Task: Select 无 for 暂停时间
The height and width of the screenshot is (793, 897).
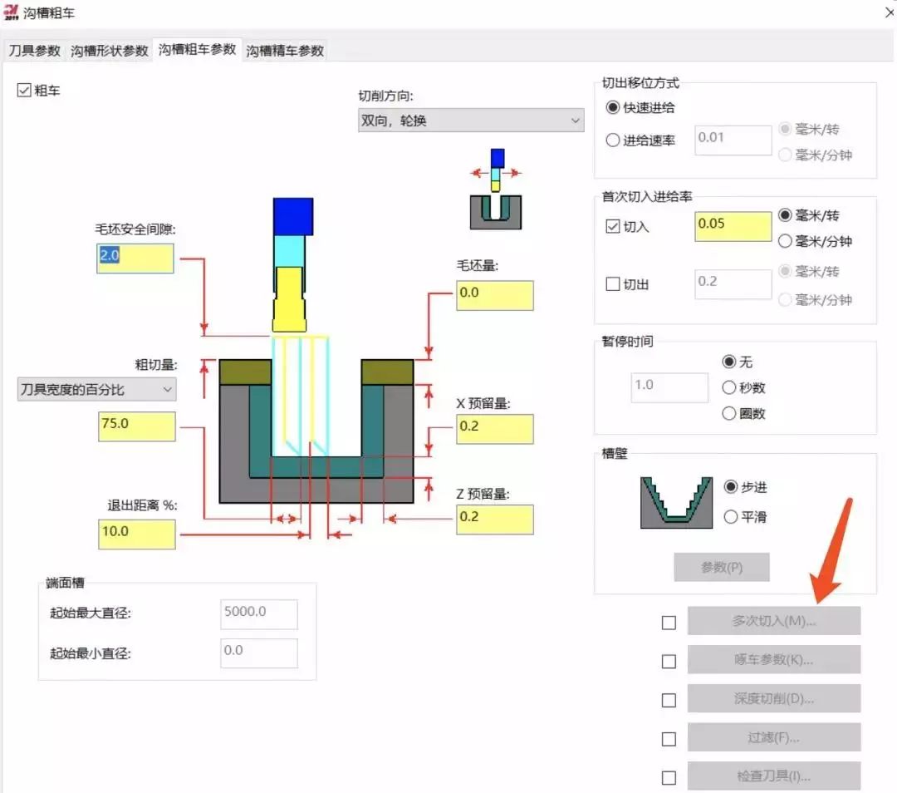Action: coord(729,362)
